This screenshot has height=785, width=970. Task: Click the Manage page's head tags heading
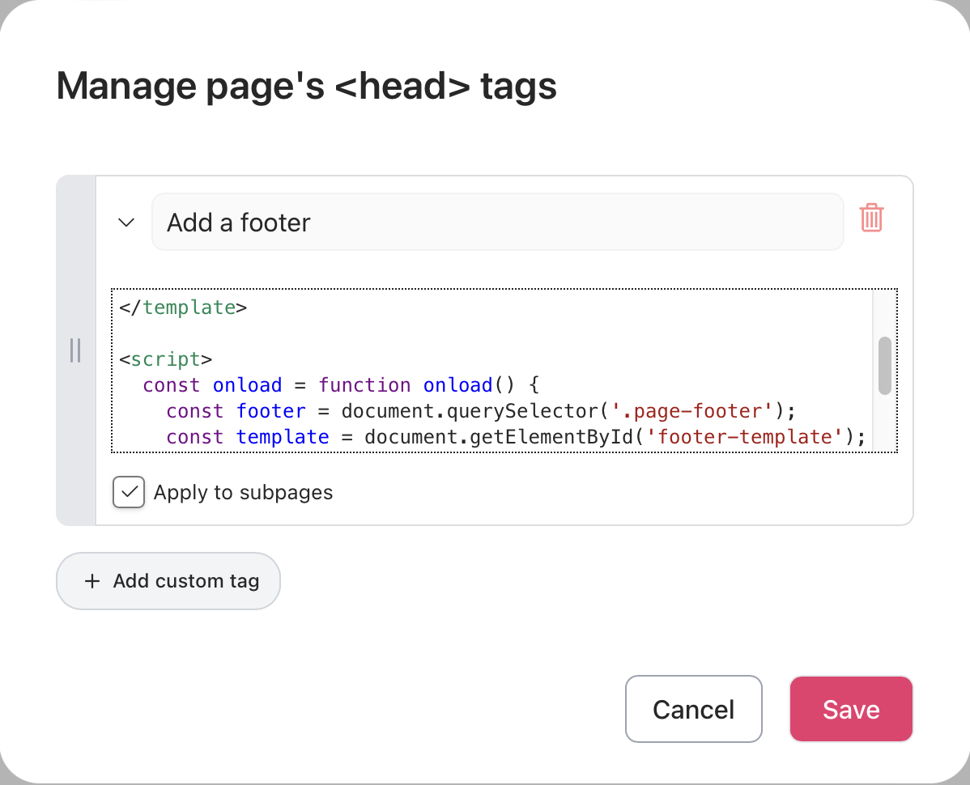tap(306, 86)
